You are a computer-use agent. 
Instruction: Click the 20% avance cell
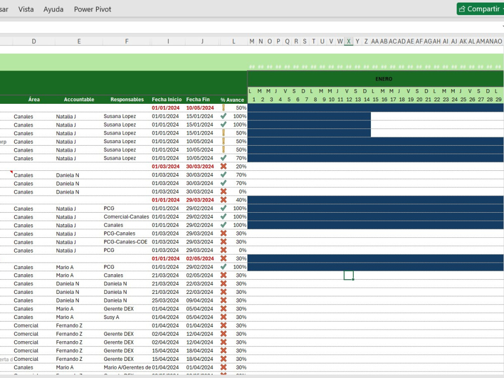241,166
